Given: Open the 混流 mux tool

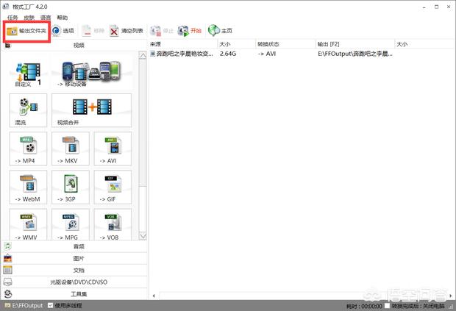Looking at the screenshot, I should pos(29,110).
